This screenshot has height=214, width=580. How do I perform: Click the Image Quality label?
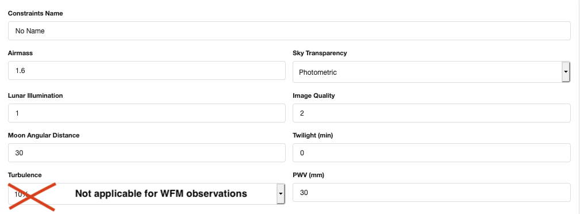click(314, 95)
